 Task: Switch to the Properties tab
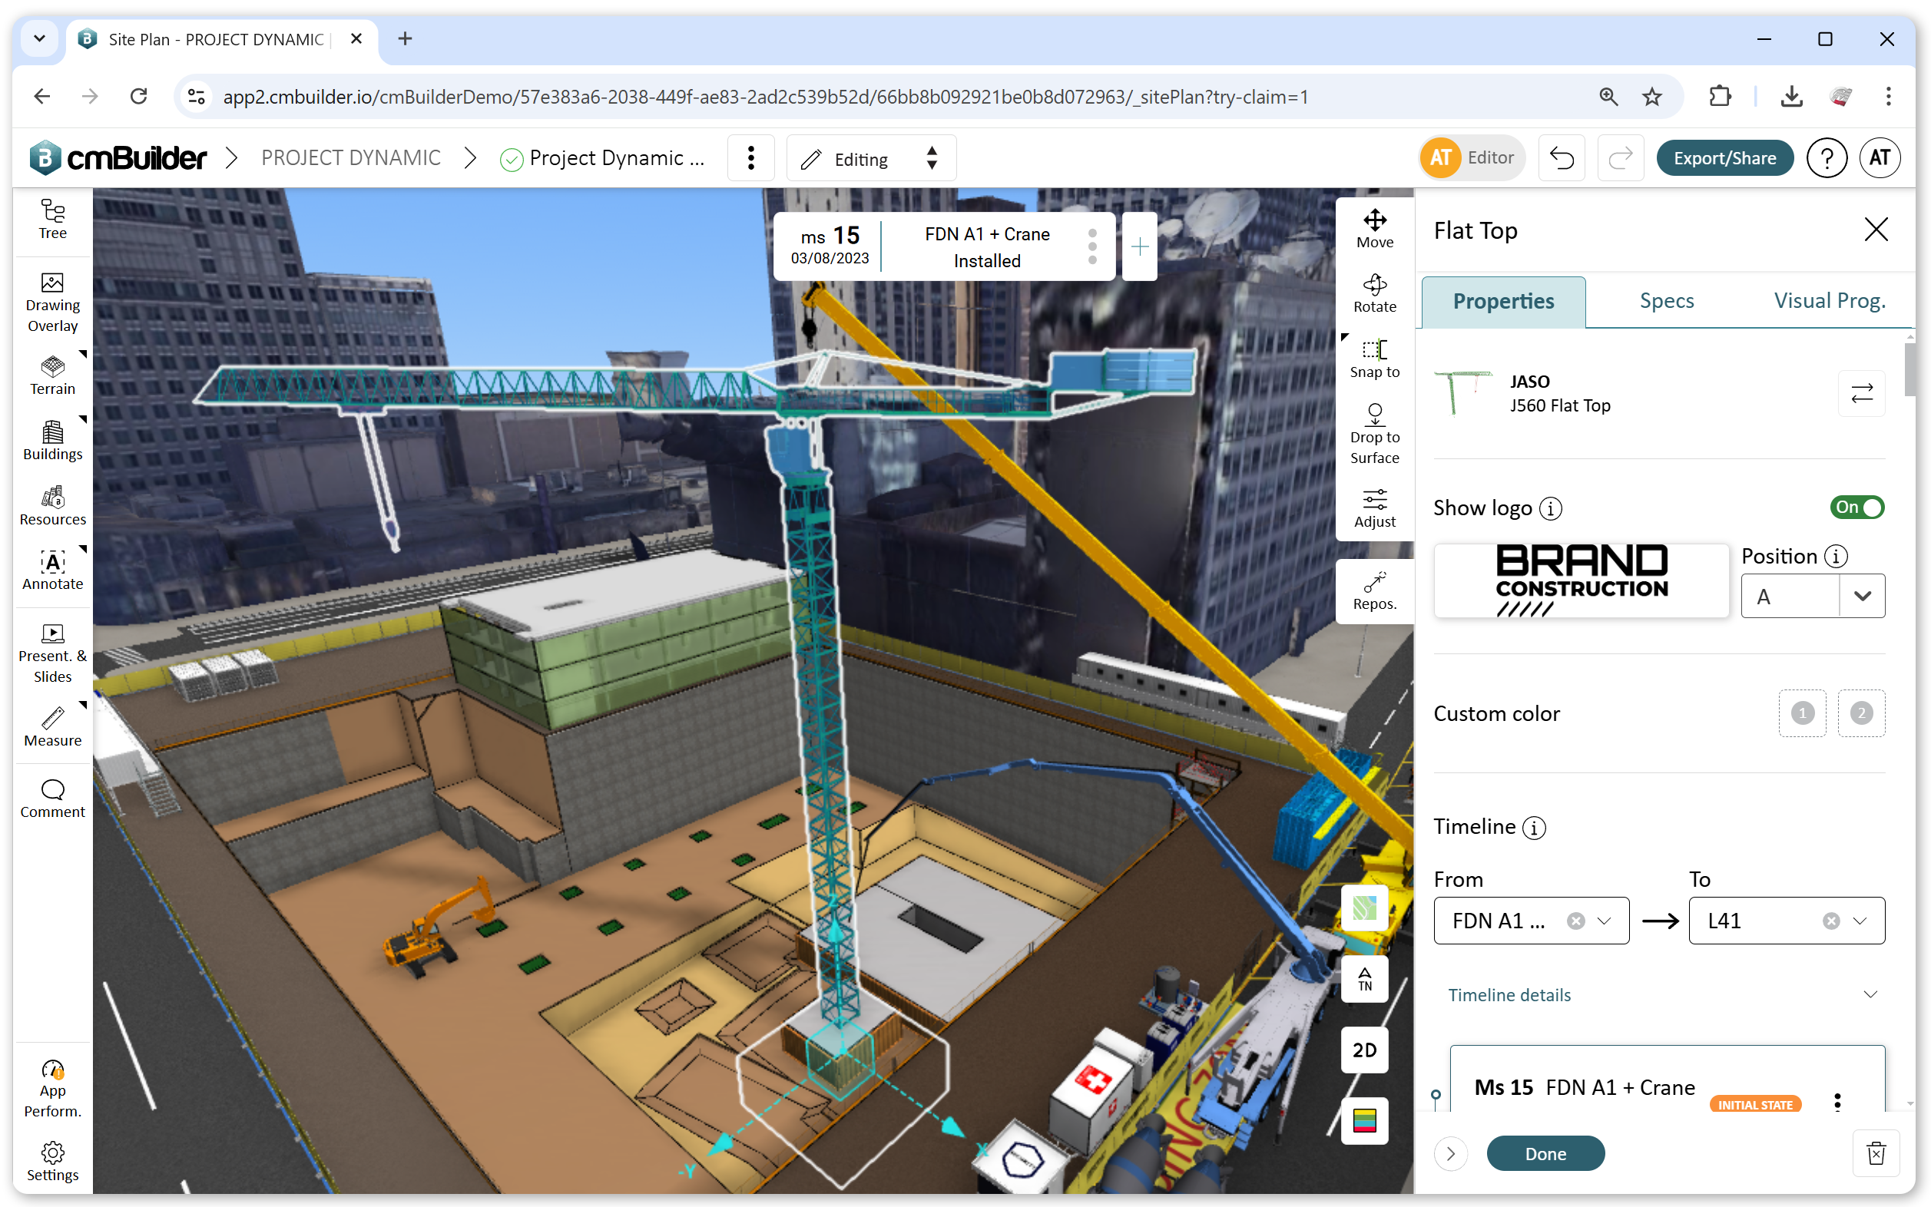[1503, 301]
